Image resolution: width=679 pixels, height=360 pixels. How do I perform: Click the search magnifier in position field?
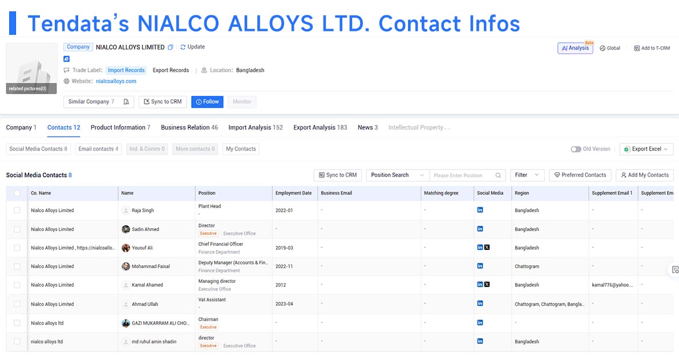[498, 176]
